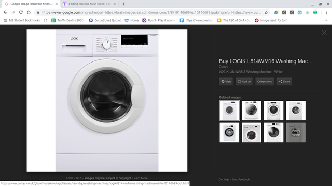Click the second dark square C extension icon
The image size is (332, 186).
pos(292,12)
